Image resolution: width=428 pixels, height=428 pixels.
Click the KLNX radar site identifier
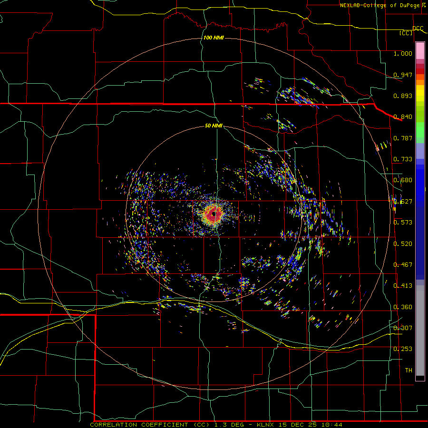(265, 425)
